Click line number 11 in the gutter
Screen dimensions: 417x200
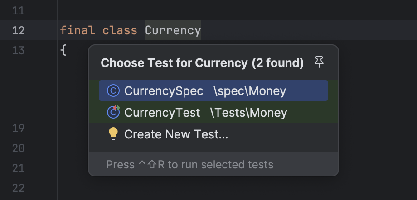(18, 10)
